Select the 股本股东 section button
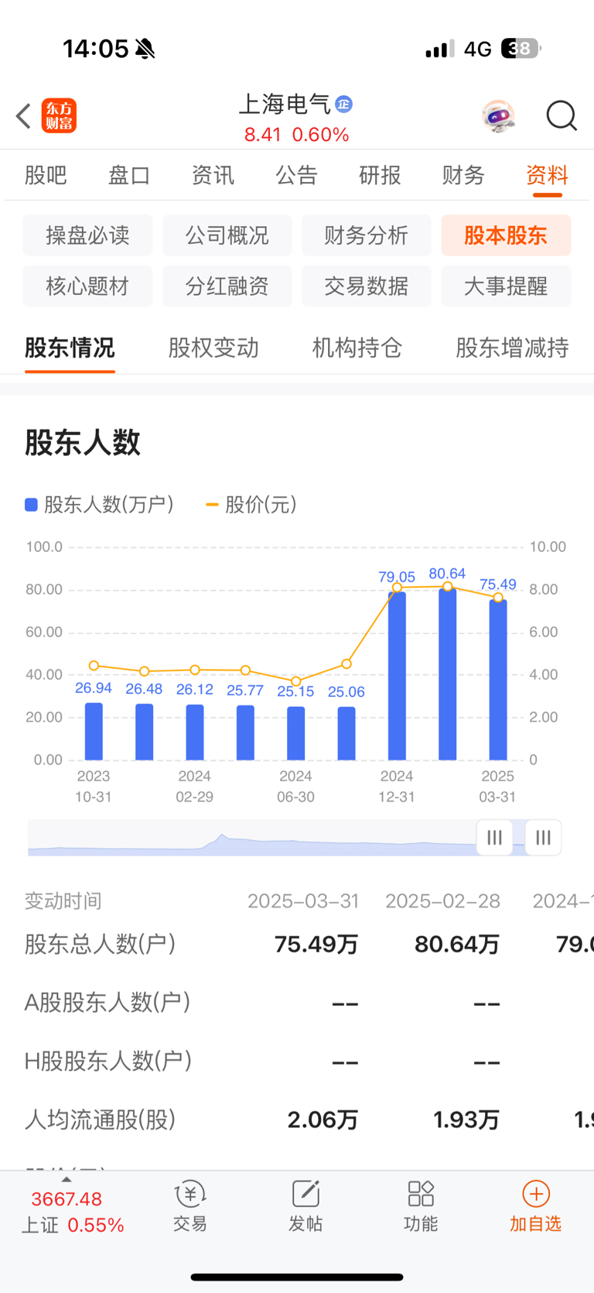 pos(506,235)
